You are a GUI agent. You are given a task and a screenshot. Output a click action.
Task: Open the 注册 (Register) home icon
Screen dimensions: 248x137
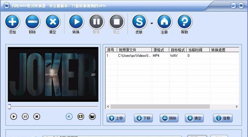tap(164, 22)
